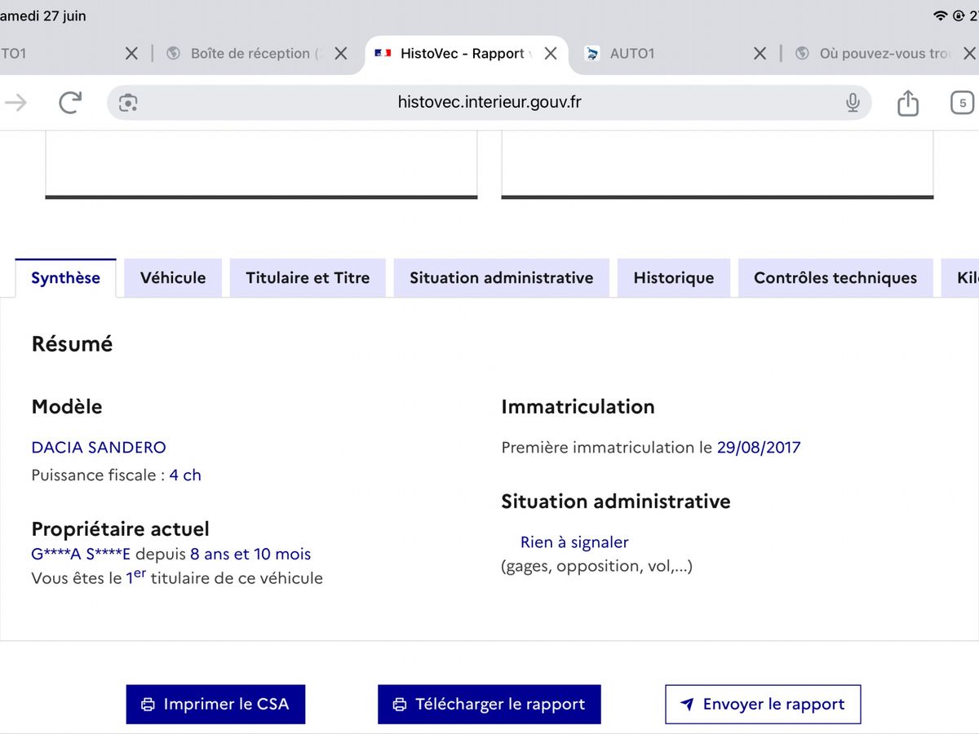Open the Historique tab
This screenshot has width=979, height=734.
pyautogui.click(x=674, y=278)
